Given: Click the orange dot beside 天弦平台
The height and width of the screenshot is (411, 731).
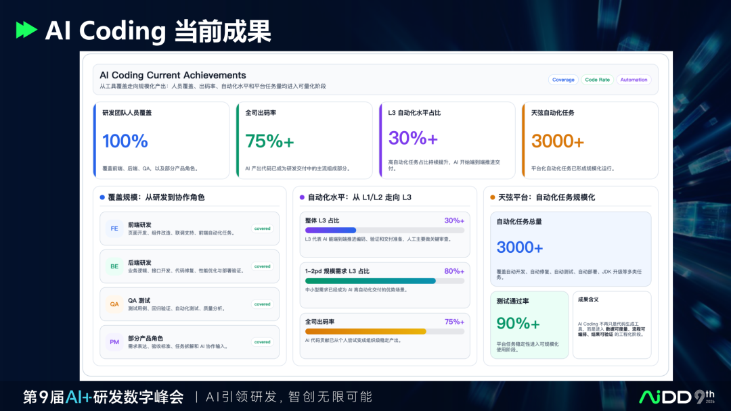Looking at the screenshot, I should click(x=493, y=197).
